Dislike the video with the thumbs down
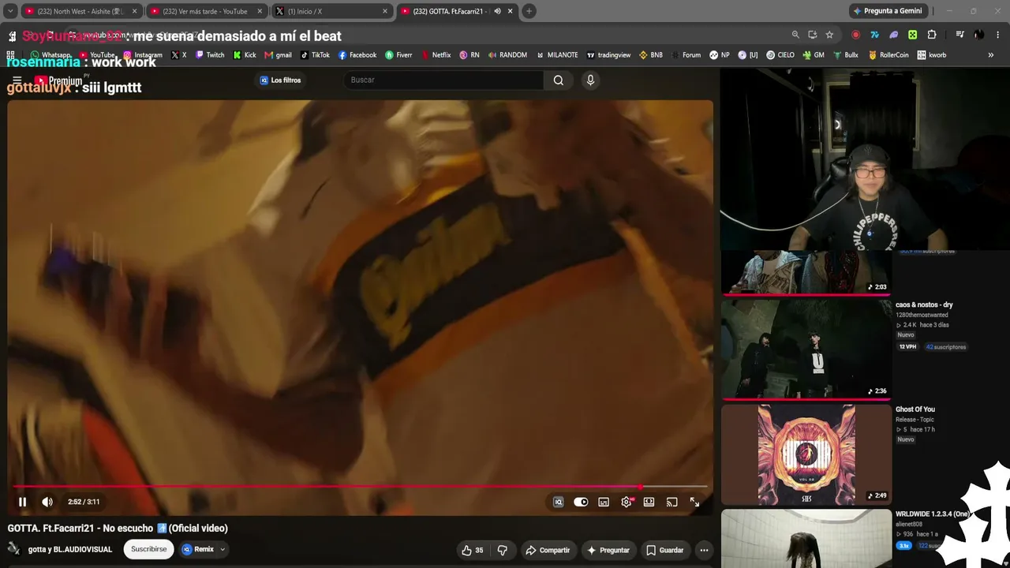 502,550
